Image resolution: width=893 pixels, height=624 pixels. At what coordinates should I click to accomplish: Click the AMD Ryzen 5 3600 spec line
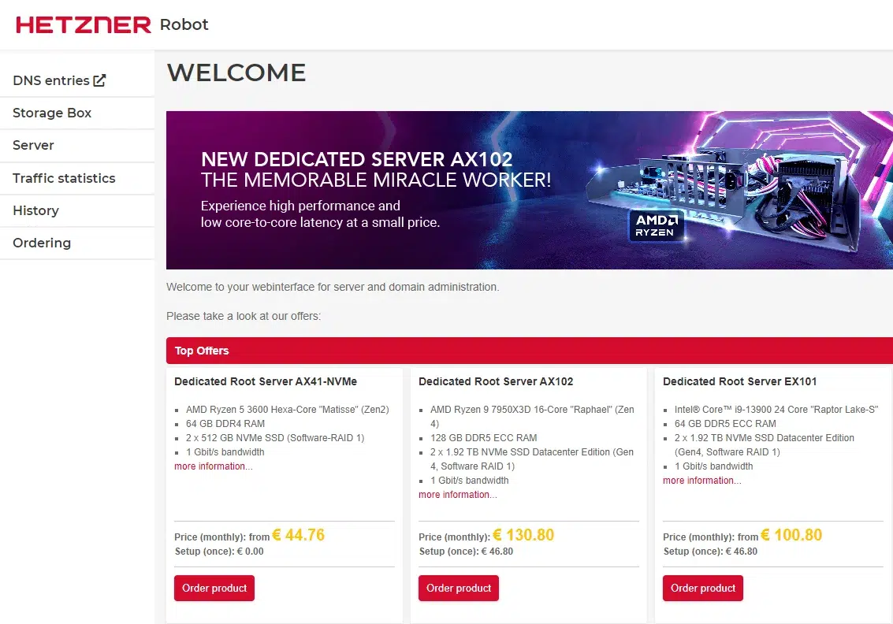[x=287, y=410]
